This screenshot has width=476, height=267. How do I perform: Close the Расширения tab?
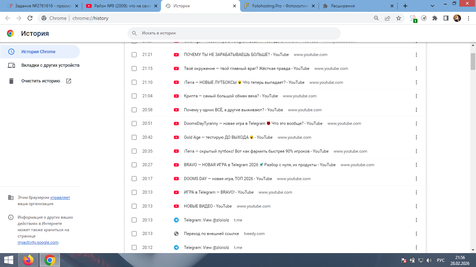(x=392, y=6)
